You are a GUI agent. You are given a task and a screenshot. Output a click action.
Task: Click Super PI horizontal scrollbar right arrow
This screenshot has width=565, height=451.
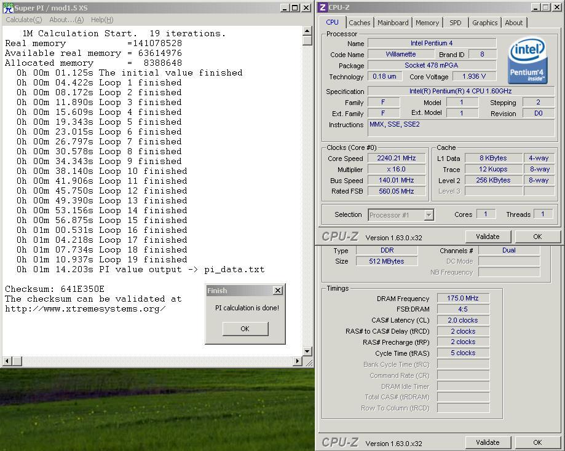pos(298,361)
